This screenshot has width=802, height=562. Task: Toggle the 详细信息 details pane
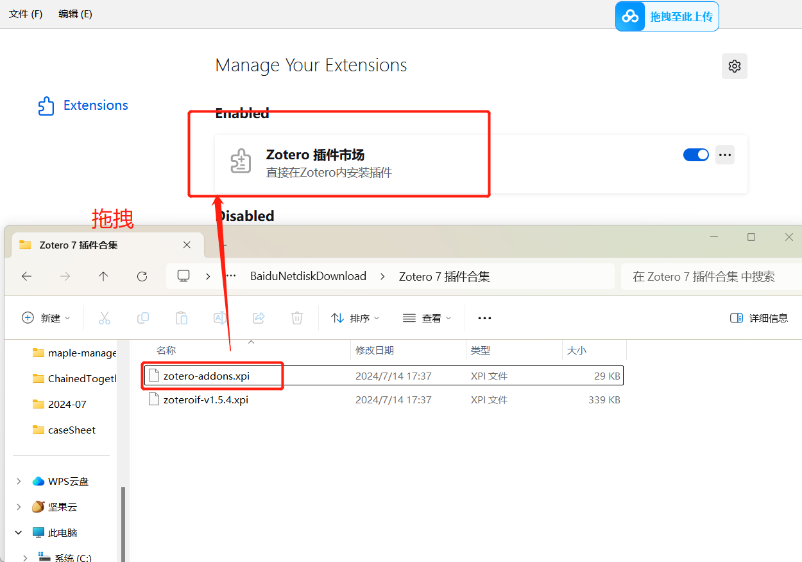point(759,318)
